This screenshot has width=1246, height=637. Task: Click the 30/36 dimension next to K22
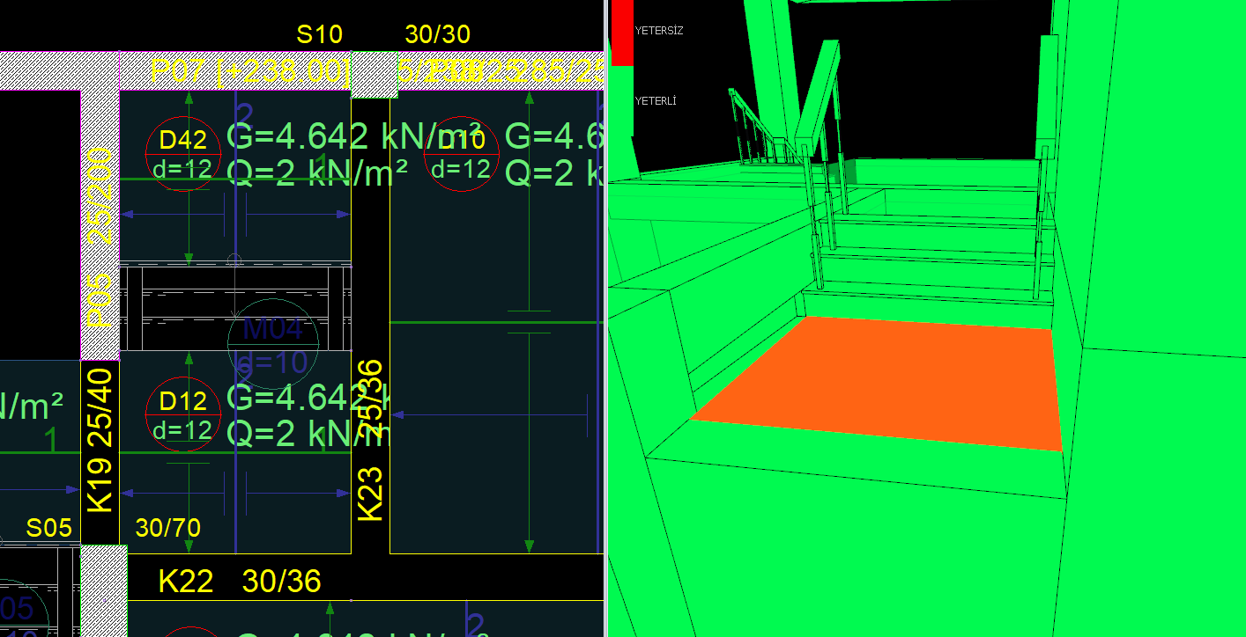[281, 581]
